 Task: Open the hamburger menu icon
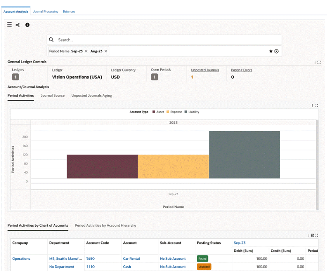pos(9,25)
